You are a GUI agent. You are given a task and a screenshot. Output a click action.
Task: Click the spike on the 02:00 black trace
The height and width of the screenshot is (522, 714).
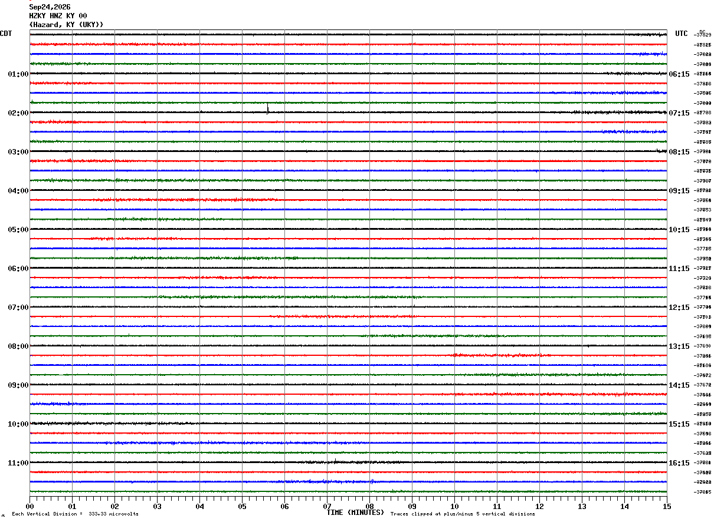268,108
